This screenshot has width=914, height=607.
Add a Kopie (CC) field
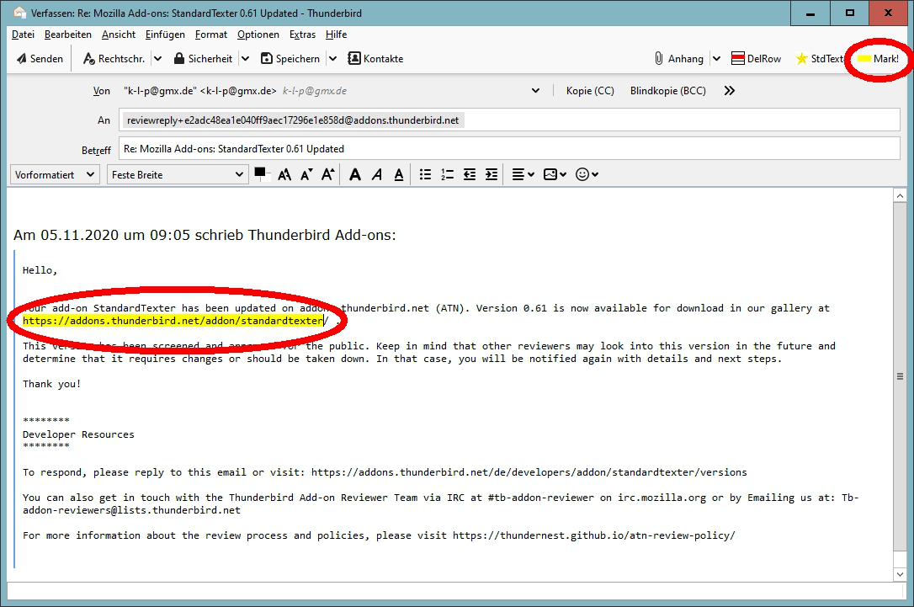click(590, 90)
